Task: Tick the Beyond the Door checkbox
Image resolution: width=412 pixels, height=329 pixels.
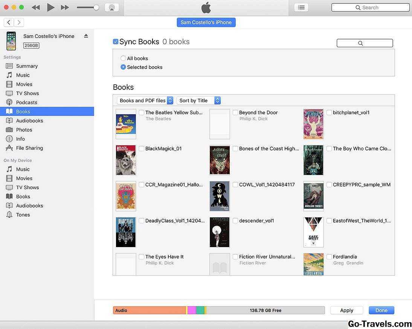Action: click(x=235, y=112)
